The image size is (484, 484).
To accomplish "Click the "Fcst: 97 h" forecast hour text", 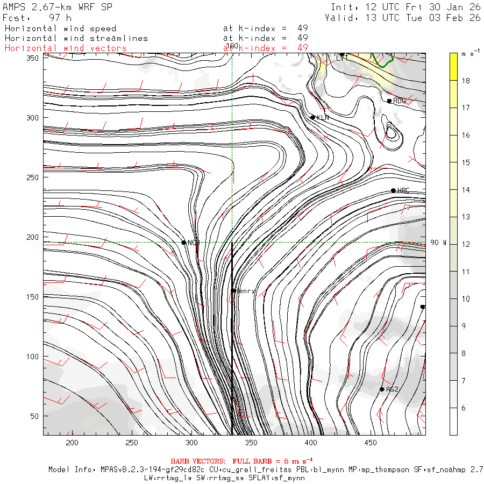I will click(x=37, y=18).
